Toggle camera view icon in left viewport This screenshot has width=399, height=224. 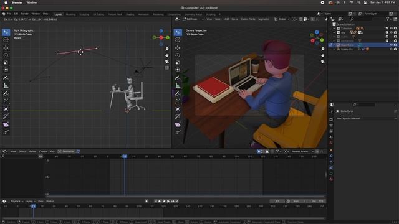click(x=167, y=62)
